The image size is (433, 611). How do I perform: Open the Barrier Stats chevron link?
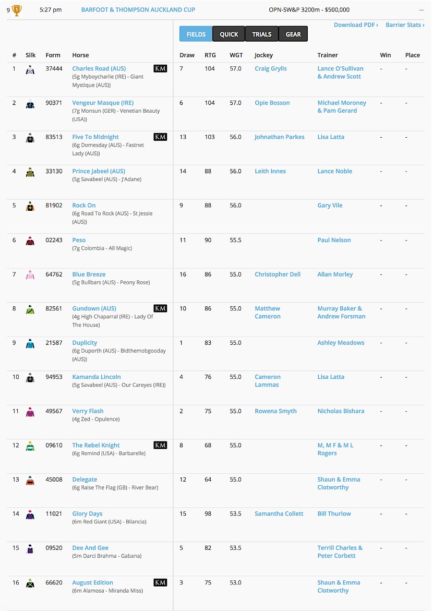[405, 25]
